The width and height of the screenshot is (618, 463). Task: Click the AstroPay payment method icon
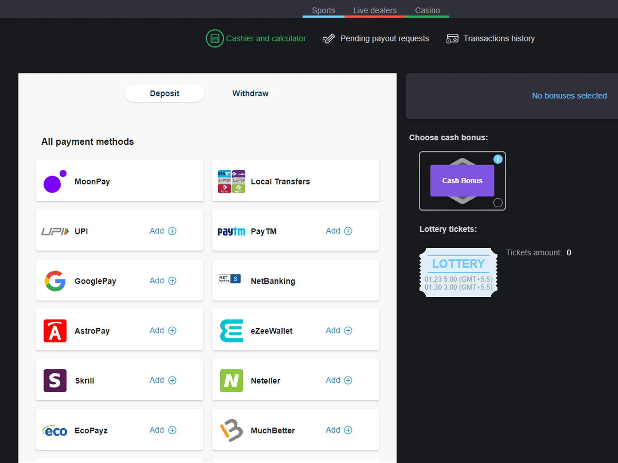click(54, 330)
